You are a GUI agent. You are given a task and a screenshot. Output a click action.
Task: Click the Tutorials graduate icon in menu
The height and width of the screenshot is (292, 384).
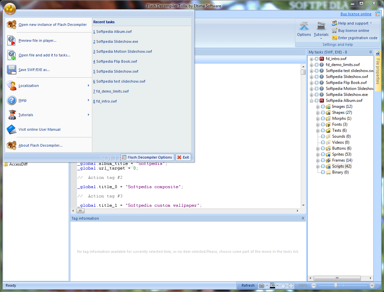[x=11, y=115]
